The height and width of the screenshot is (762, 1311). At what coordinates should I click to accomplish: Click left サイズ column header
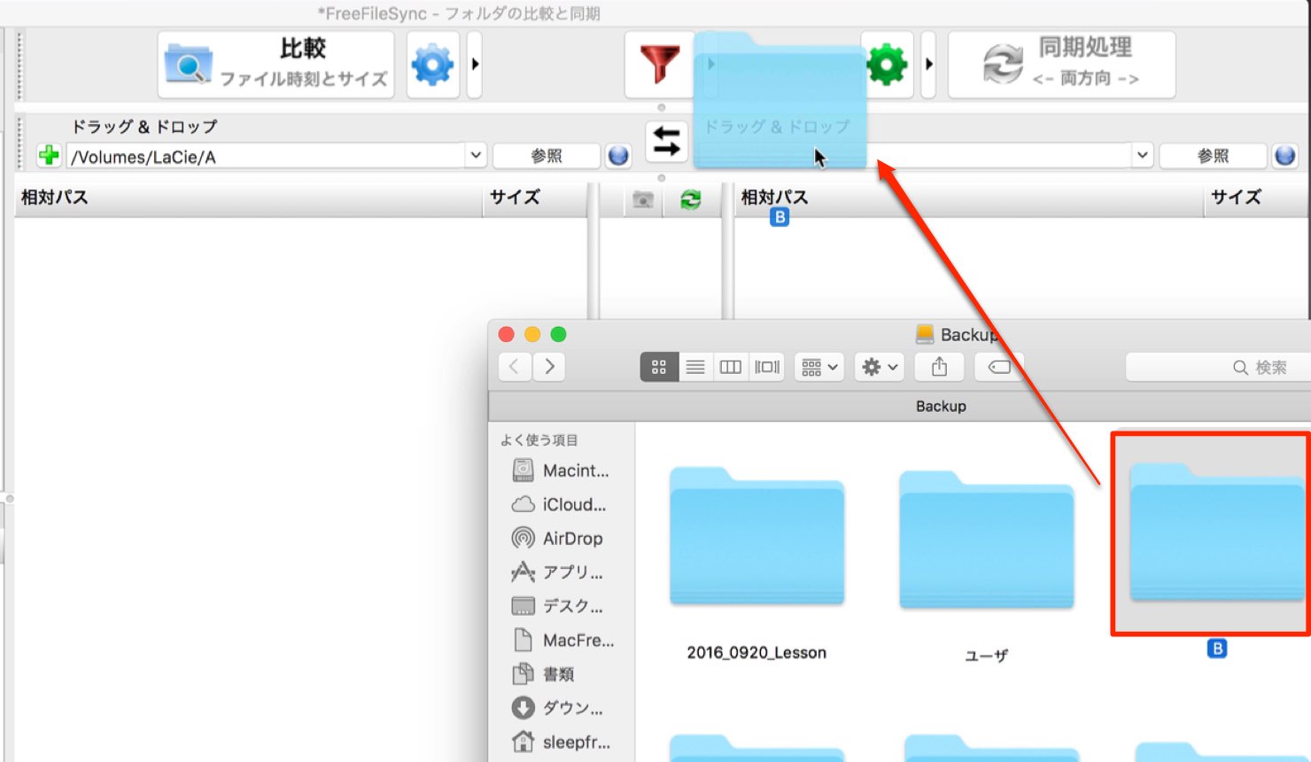click(535, 198)
